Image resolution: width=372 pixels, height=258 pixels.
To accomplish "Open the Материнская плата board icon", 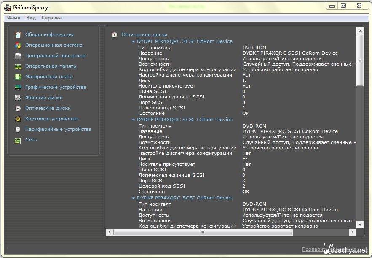I will point(18,77).
